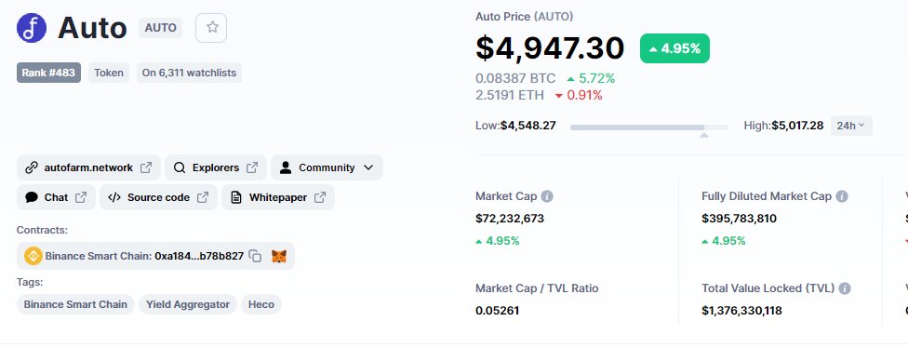
Task: Click the Low $4,548.27 value
Action: [x=528, y=126]
